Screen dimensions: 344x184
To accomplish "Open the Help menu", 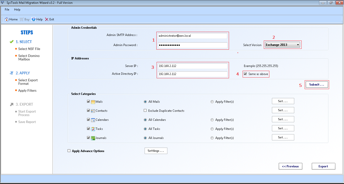I will 17,10.
